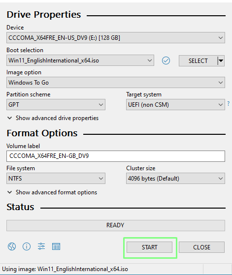Click the checksum checkmark circle icon
The width and height of the screenshot is (232, 275).
tap(166, 61)
